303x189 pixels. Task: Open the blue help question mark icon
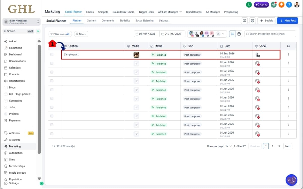[289, 5]
